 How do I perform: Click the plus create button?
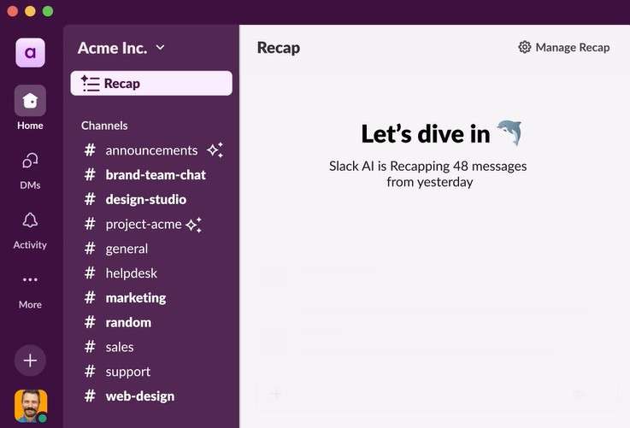[x=30, y=361]
